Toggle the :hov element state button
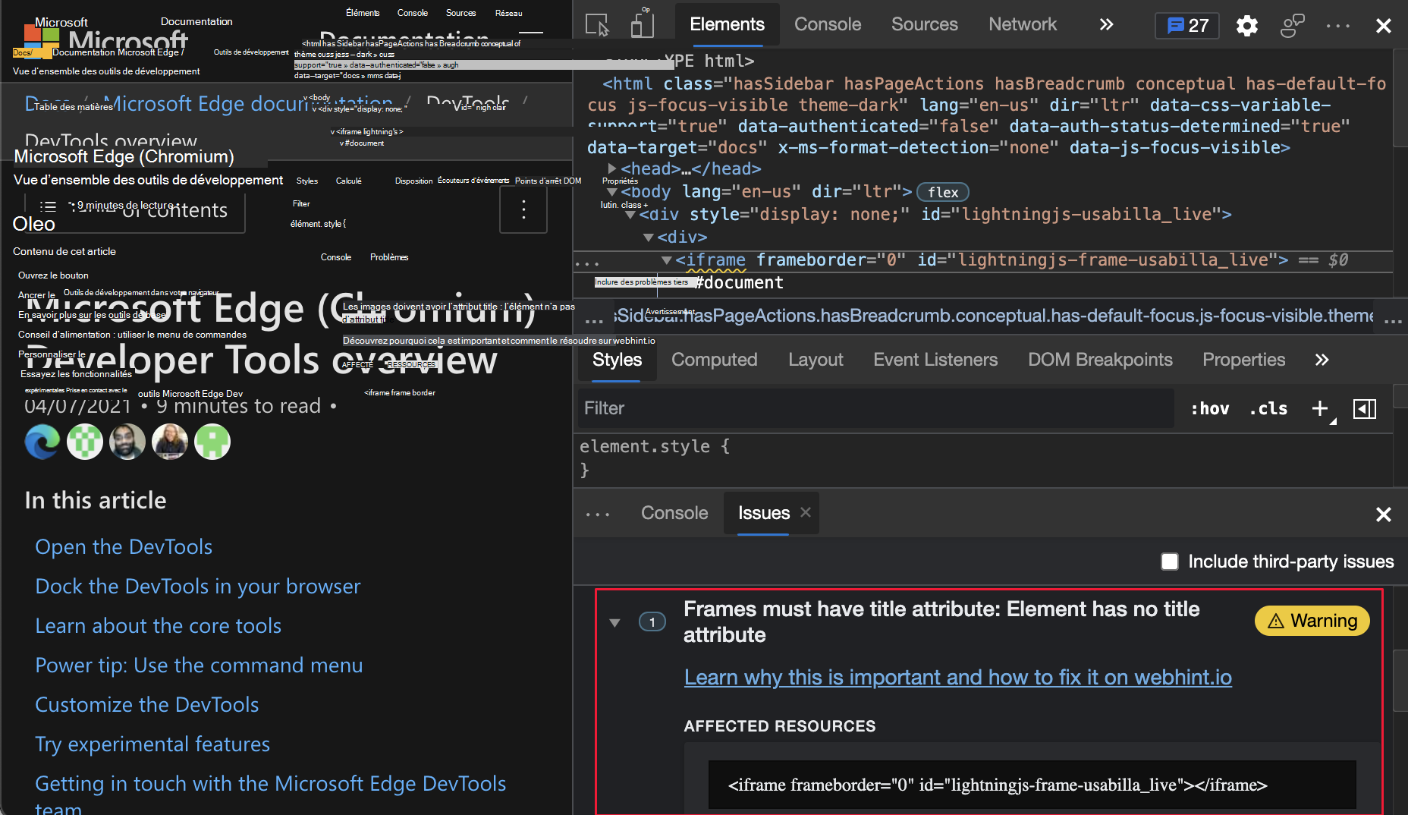Viewport: 1408px width, 815px height. pos(1209,408)
